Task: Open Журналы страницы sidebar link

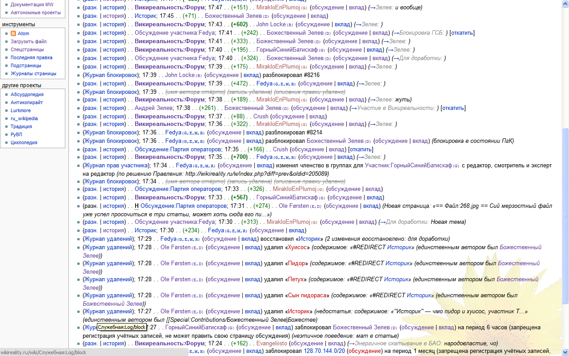Action: [33, 73]
